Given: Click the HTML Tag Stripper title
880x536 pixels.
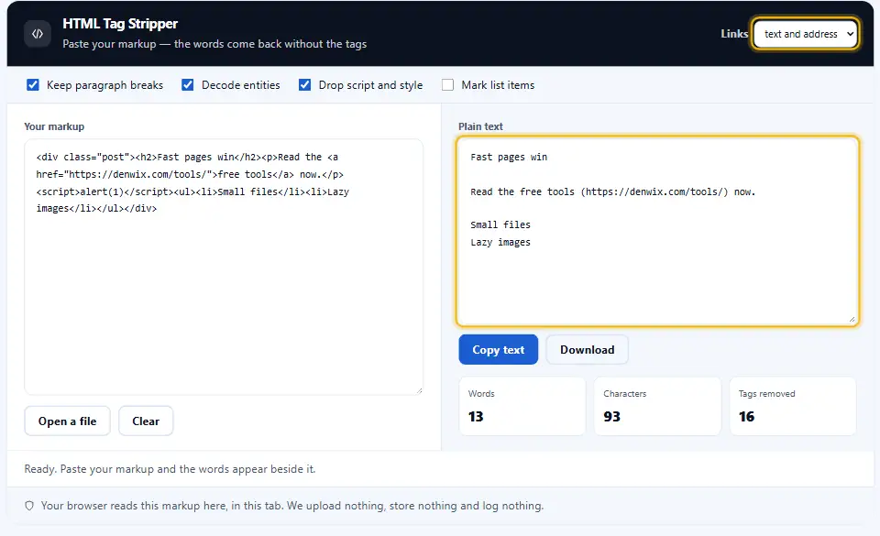Looking at the screenshot, I should 120,24.
